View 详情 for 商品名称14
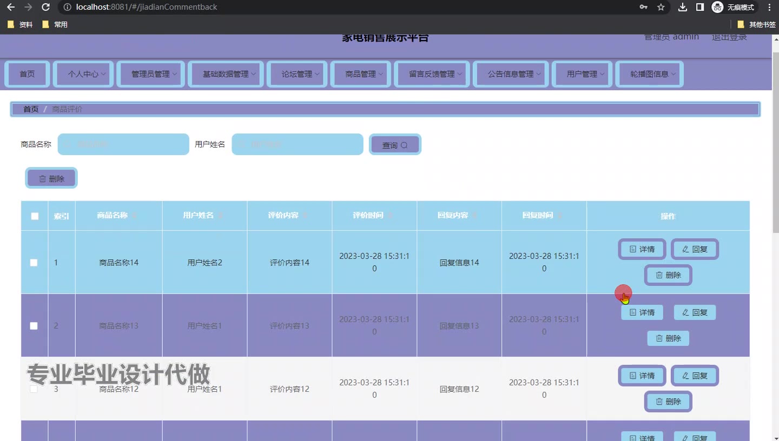Viewport: 779px width, 441px height. point(642,249)
